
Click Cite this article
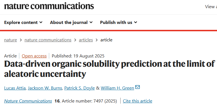138,101
